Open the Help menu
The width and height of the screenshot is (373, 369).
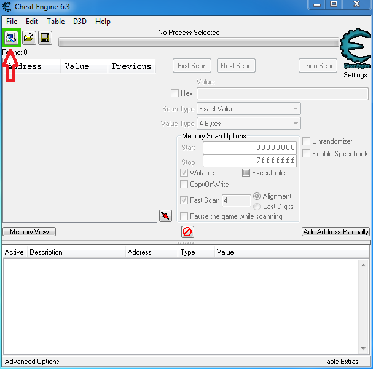pyautogui.click(x=103, y=22)
